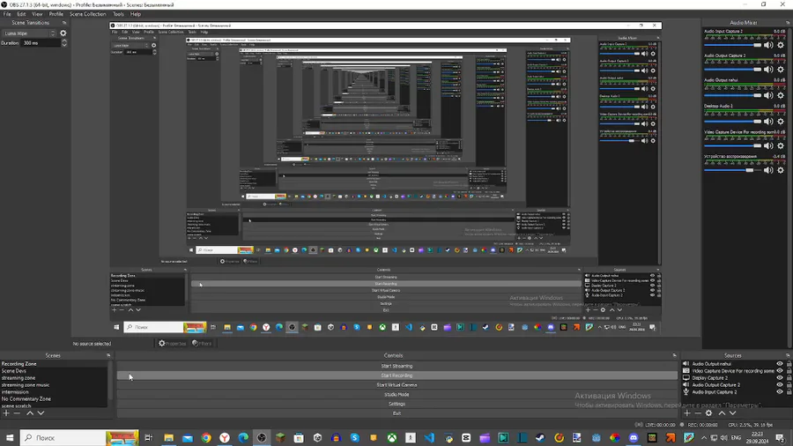Click the Exit button in Controls
This screenshot has width=793, height=446.
[x=397, y=413]
